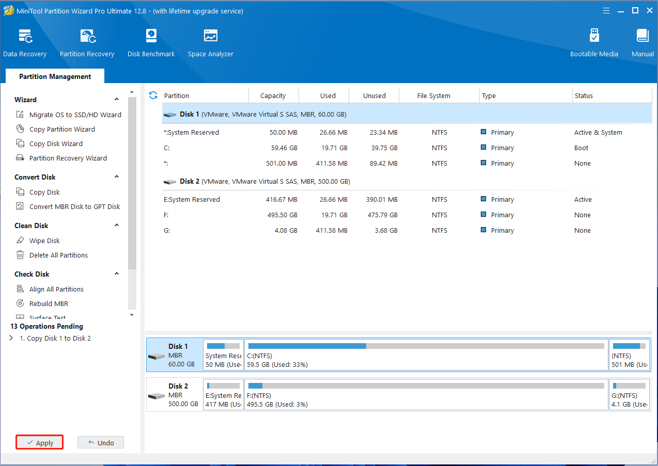Select Rebuild MBR
This screenshot has height=466, width=658.
(42, 303)
